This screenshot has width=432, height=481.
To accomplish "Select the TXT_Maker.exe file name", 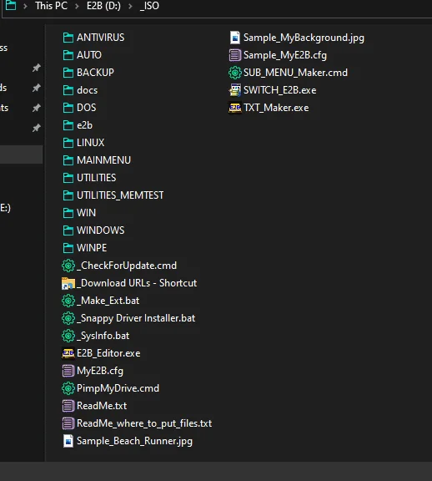I will point(276,108).
